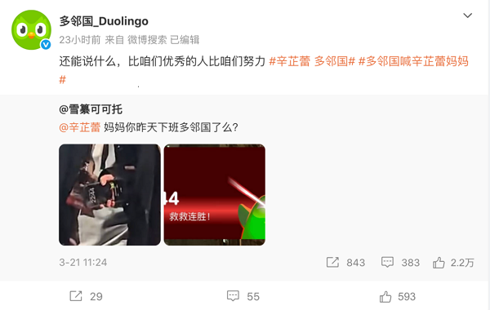Open hashtag #辛芷蕾 多邻国#

tap(312, 61)
